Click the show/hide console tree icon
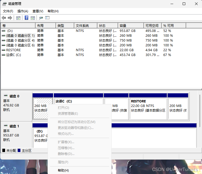The width and height of the screenshot is (202, 174). tap(18, 18)
